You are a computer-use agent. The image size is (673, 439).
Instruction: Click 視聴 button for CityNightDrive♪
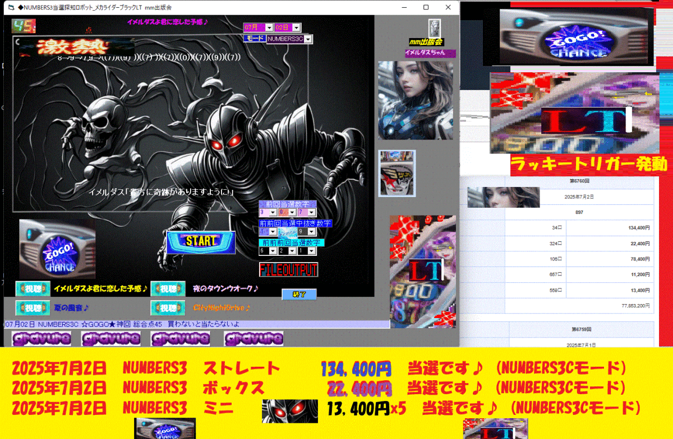point(168,307)
